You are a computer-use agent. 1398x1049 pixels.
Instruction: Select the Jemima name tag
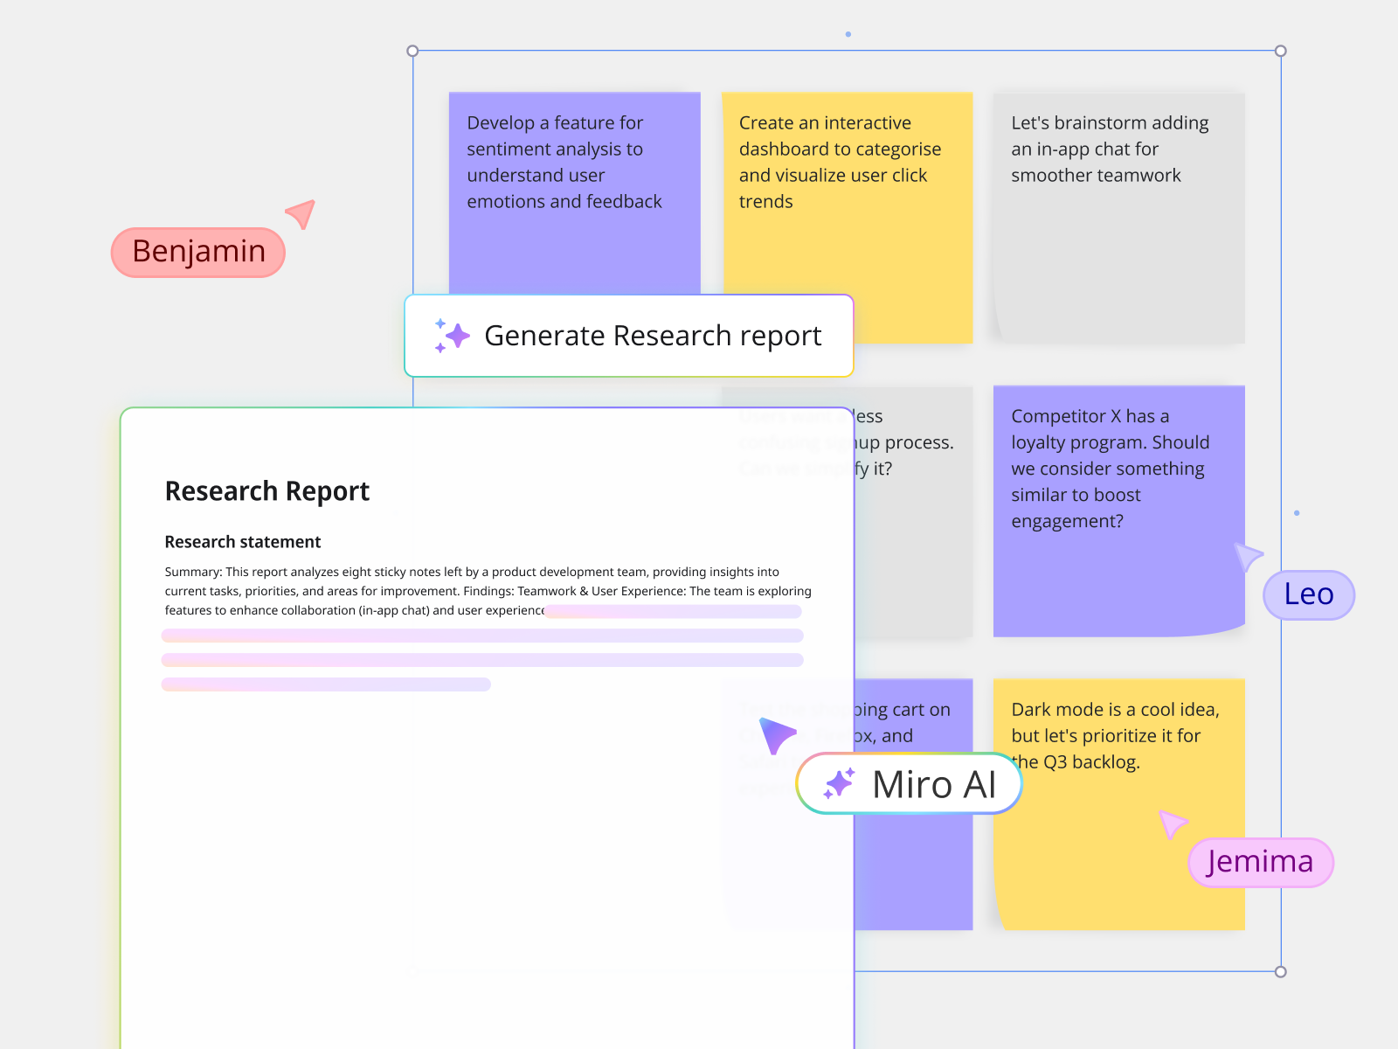(x=1261, y=863)
